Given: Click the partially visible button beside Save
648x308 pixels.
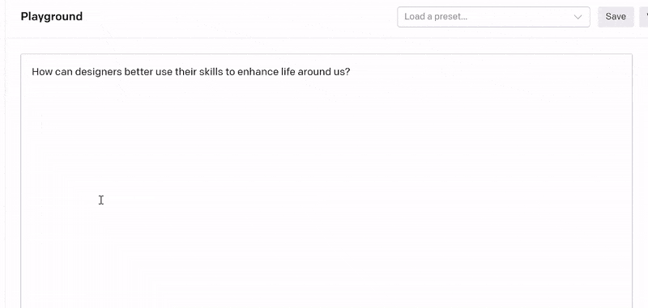Looking at the screenshot, I should (x=644, y=17).
